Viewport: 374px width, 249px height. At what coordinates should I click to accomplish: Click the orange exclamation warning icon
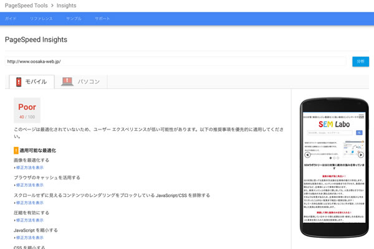click(x=16, y=151)
